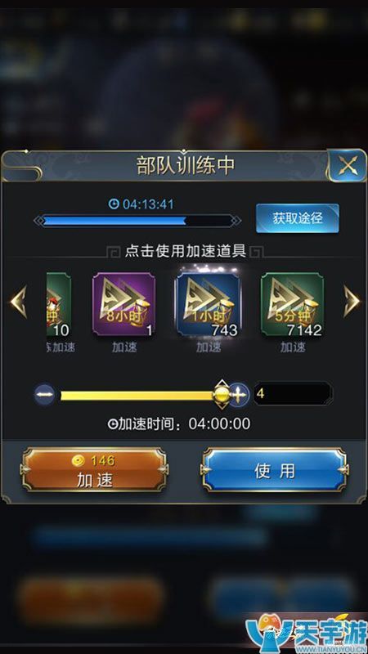Select the 5分钟 speedup item
The image size is (368, 654).
[292, 304]
